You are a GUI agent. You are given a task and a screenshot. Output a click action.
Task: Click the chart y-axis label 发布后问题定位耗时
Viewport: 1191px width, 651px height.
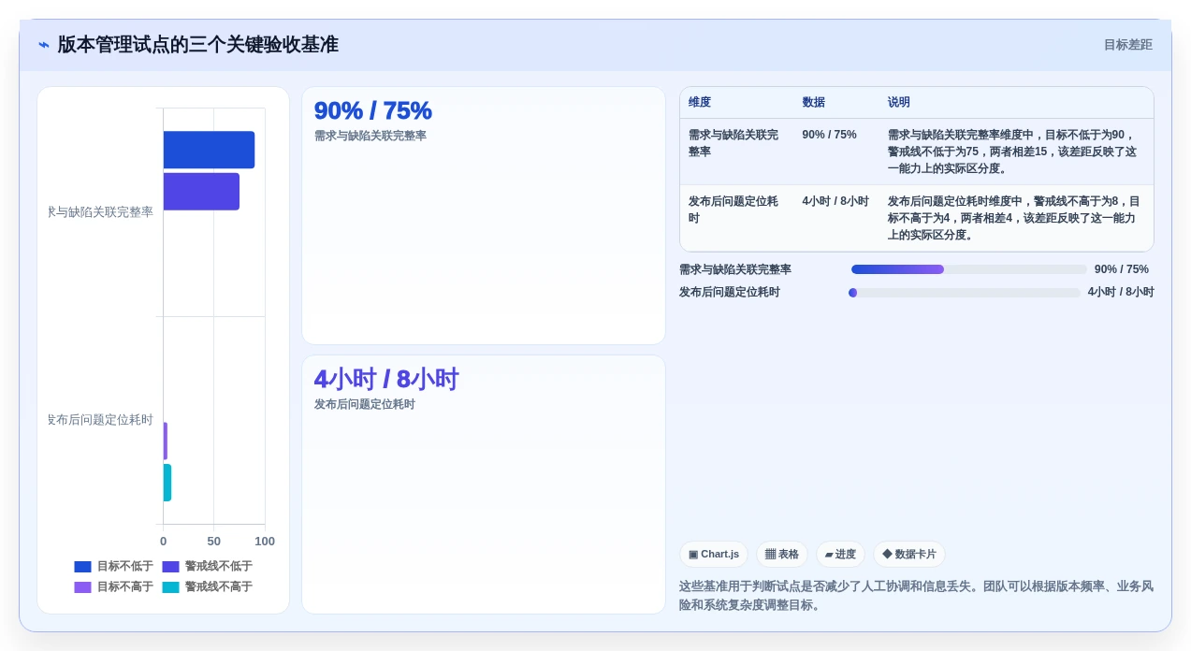[100, 420]
